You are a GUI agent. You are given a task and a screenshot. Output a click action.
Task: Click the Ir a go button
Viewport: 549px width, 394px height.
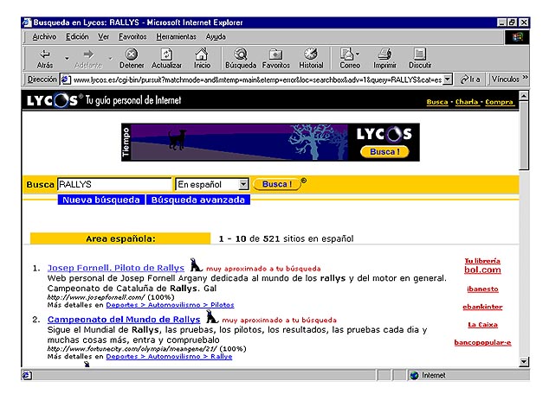coord(470,79)
